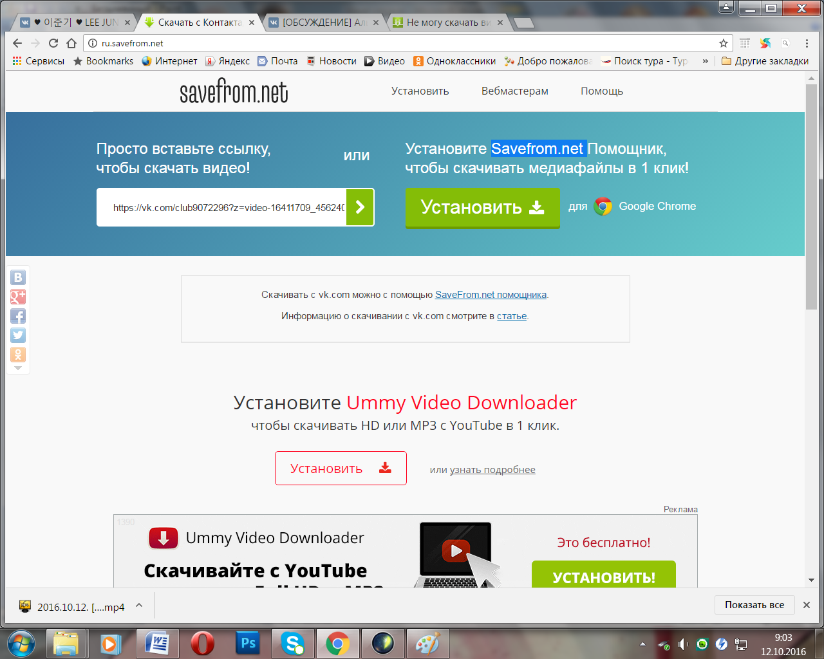Open the Установить nav menu item
Image resolution: width=824 pixels, height=659 pixels.
pos(420,91)
